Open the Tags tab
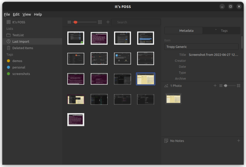 (221, 31)
